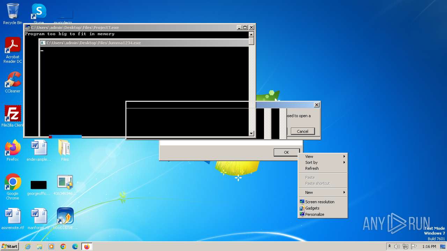This screenshot has height=251, width=447.
Task: Expand the View submenu in context menu
Action: [x=323, y=157]
